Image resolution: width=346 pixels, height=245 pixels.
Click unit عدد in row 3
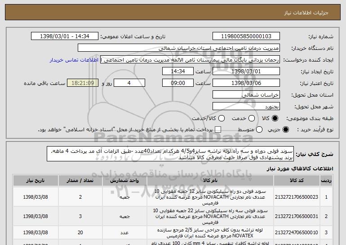(x=124, y=233)
